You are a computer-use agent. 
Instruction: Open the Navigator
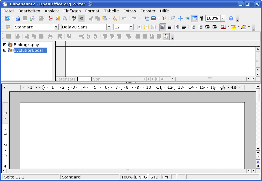click(x=180, y=18)
